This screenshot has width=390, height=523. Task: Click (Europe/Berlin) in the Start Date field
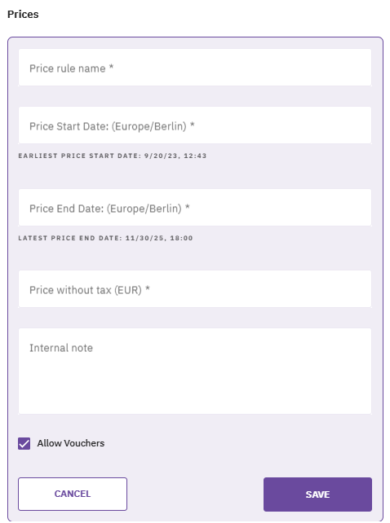pyautogui.click(x=149, y=126)
